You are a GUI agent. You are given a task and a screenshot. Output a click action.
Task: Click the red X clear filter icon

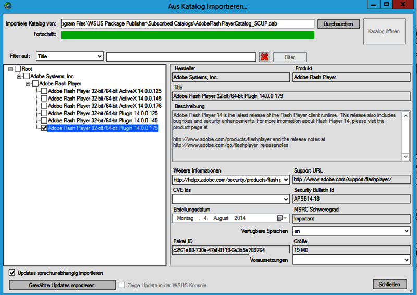click(264, 57)
